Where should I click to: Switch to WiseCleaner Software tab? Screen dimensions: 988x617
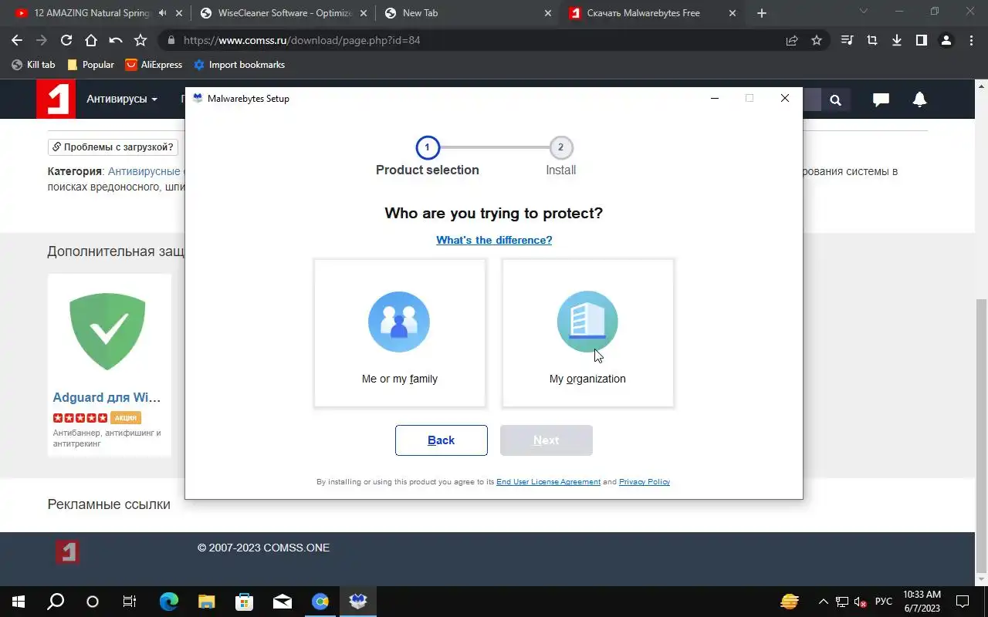pos(284,13)
